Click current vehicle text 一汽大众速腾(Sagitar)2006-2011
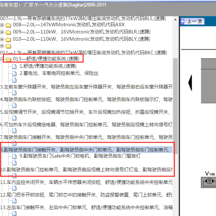This screenshot has width=216, height=216. coord(73,5)
